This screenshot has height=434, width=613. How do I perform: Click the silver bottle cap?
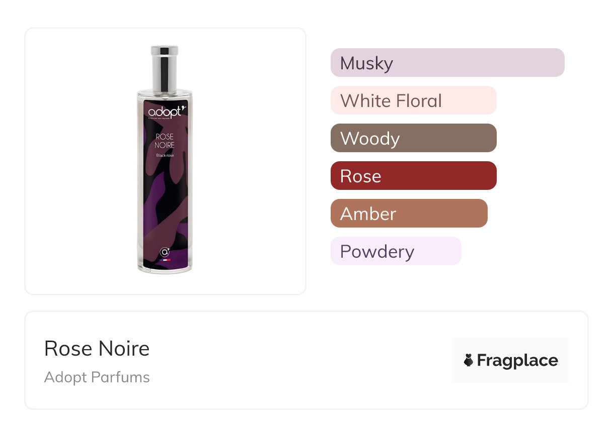click(x=165, y=69)
